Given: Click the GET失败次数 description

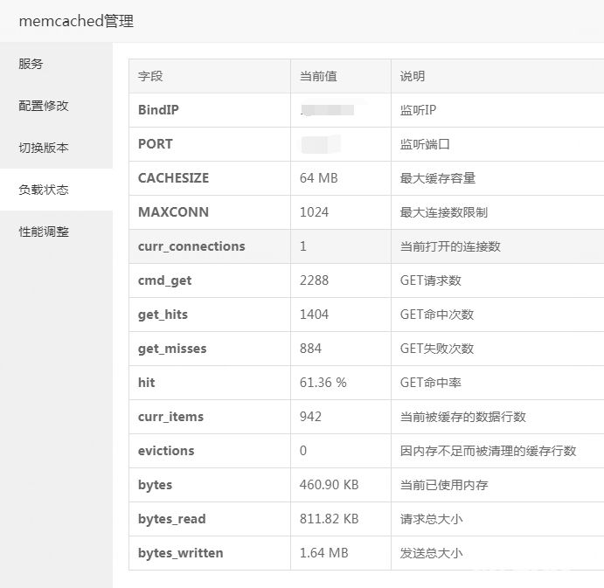Looking at the screenshot, I should tap(437, 349).
